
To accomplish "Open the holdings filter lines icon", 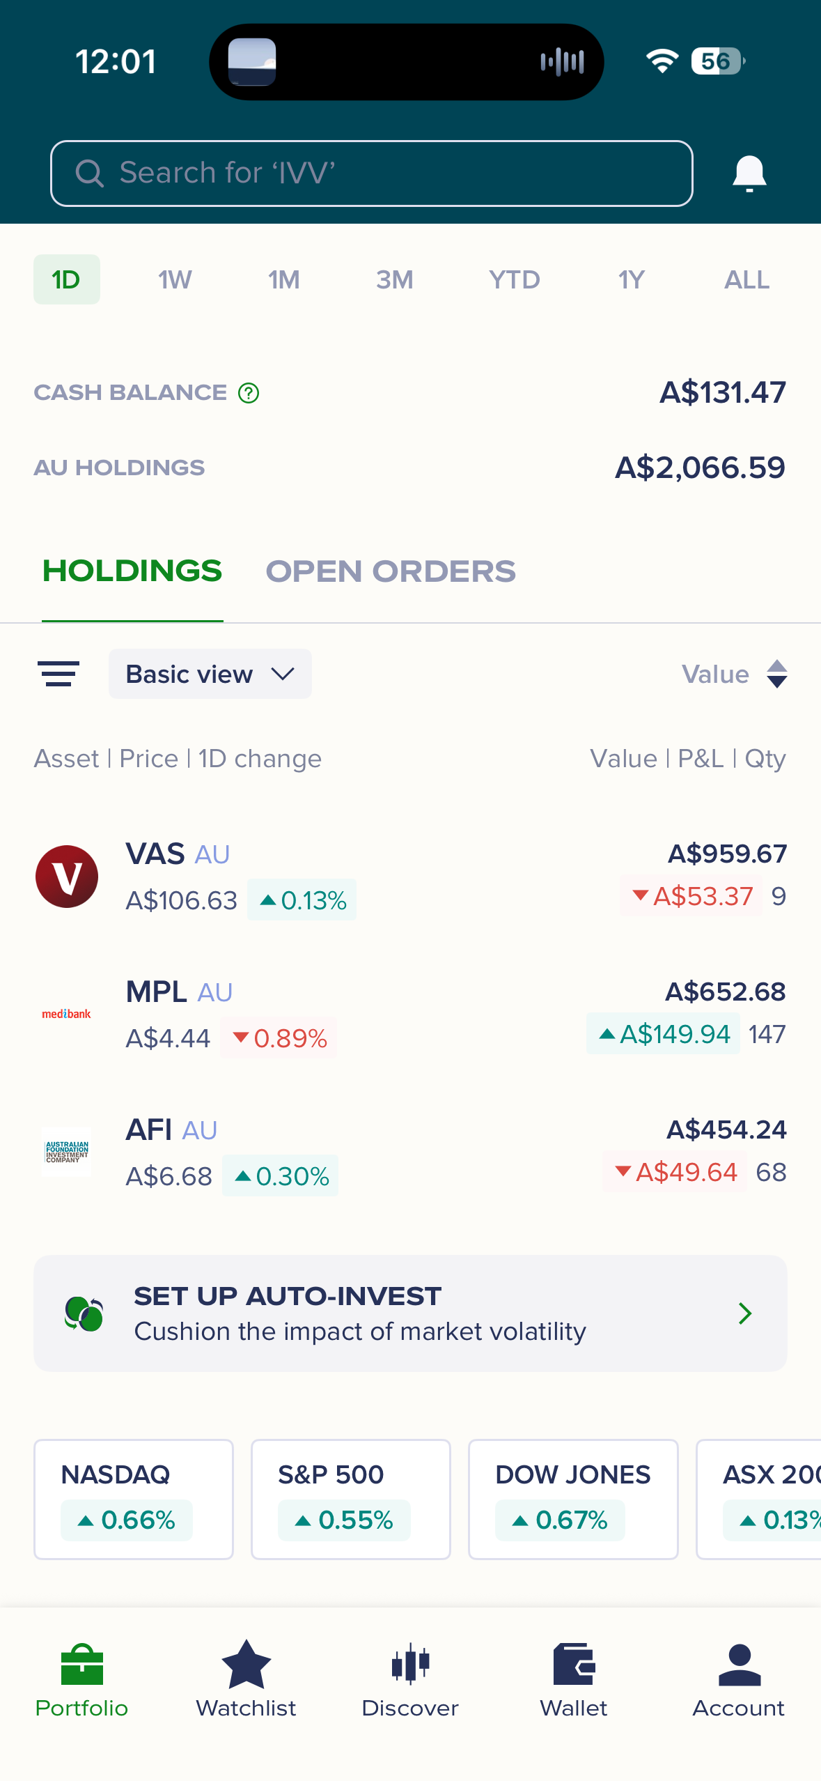I will pos(58,674).
